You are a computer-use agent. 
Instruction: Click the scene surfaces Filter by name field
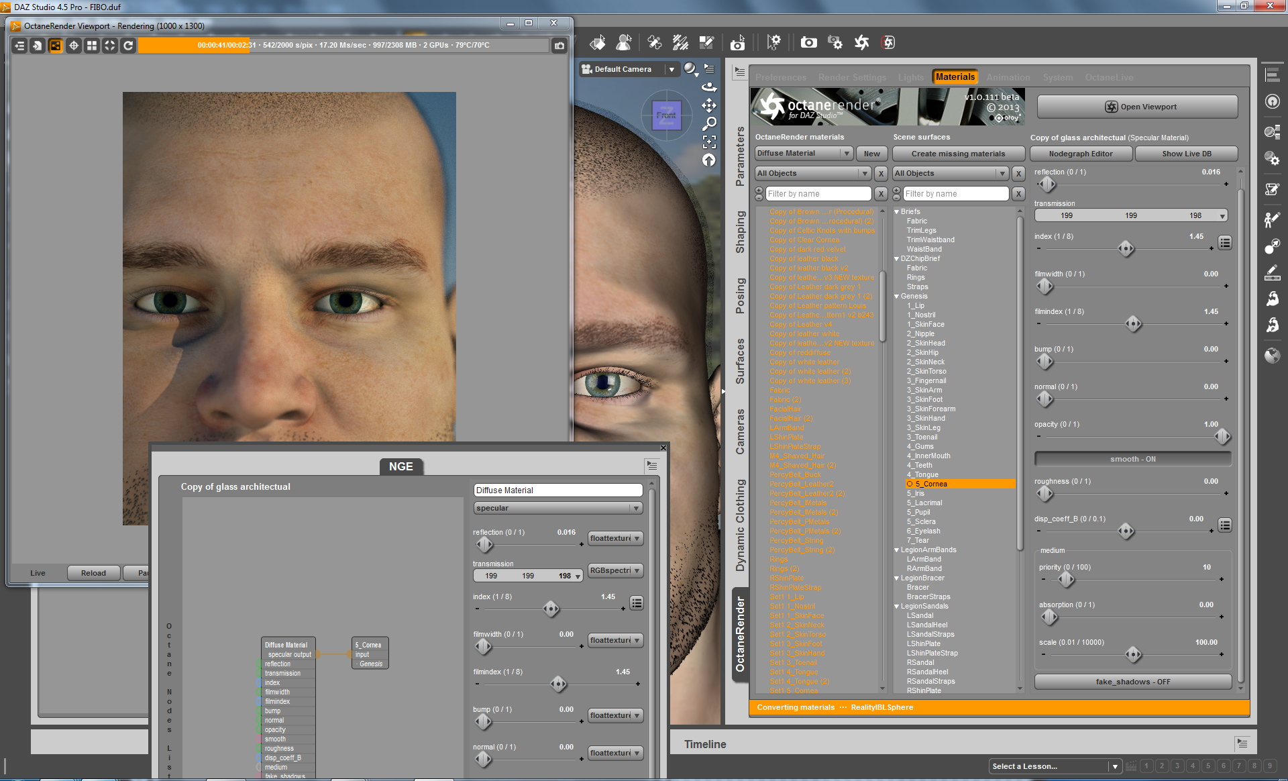955,194
